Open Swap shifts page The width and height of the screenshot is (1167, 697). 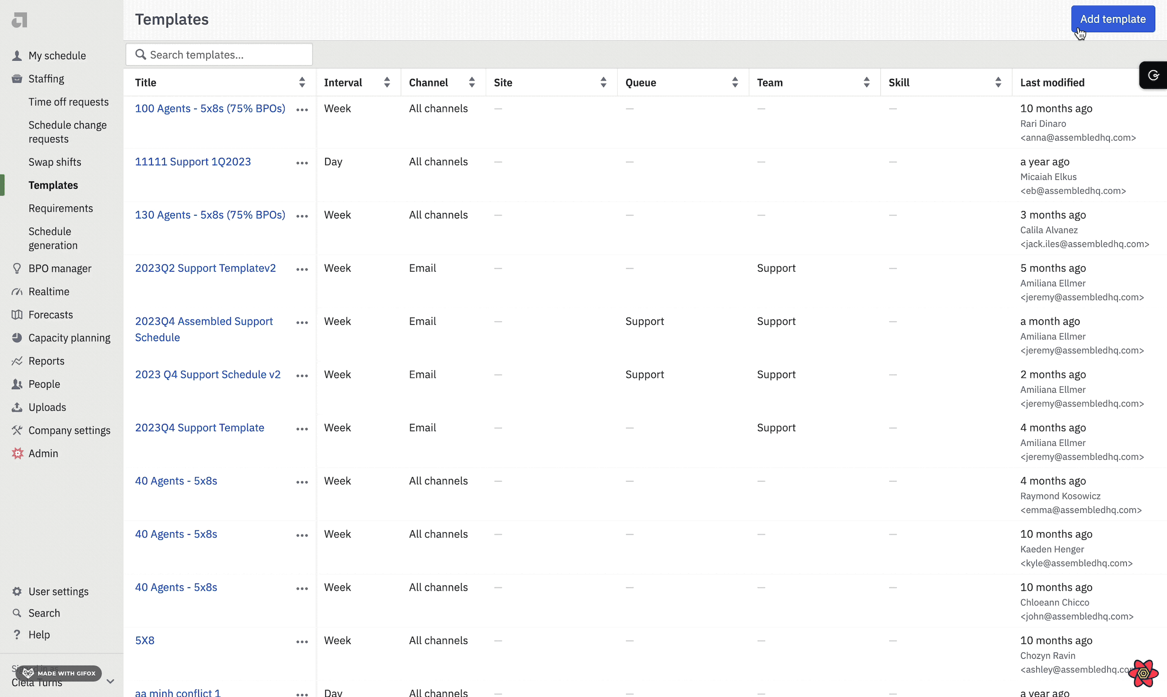point(55,162)
